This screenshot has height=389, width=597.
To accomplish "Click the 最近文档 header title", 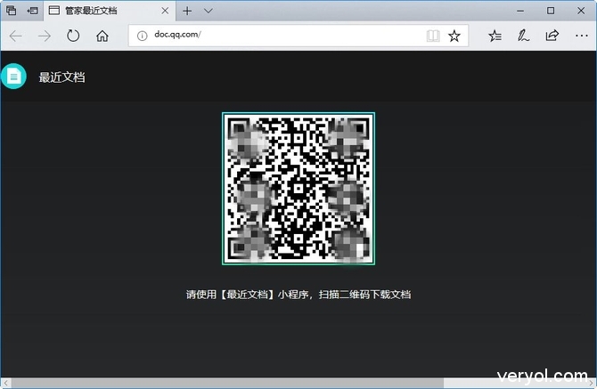I will click(61, 77).
